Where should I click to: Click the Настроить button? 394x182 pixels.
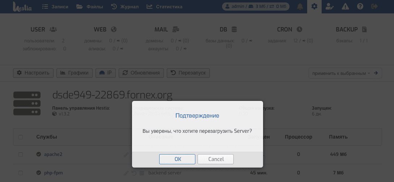click(33, 73)
